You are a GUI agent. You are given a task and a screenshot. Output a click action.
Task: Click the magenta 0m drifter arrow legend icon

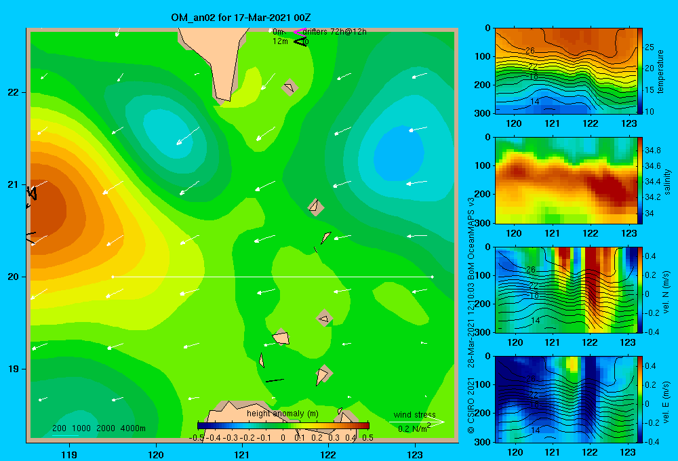click(299, 32)
